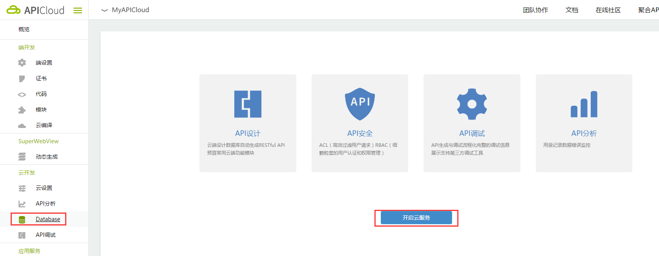Open API调试 in the sidebar

point(46,235)
